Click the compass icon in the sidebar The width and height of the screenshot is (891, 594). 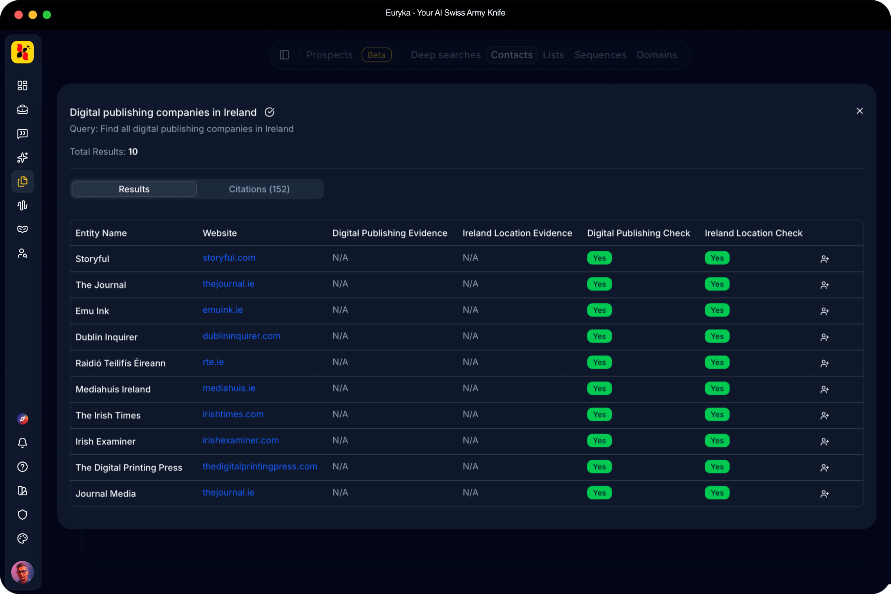tap(22, 419)
